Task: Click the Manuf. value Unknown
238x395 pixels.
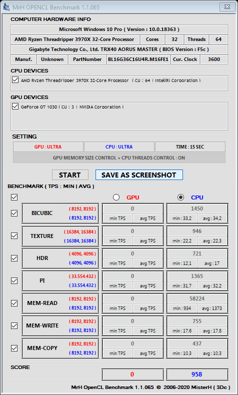Action: [x=52, y=59]
